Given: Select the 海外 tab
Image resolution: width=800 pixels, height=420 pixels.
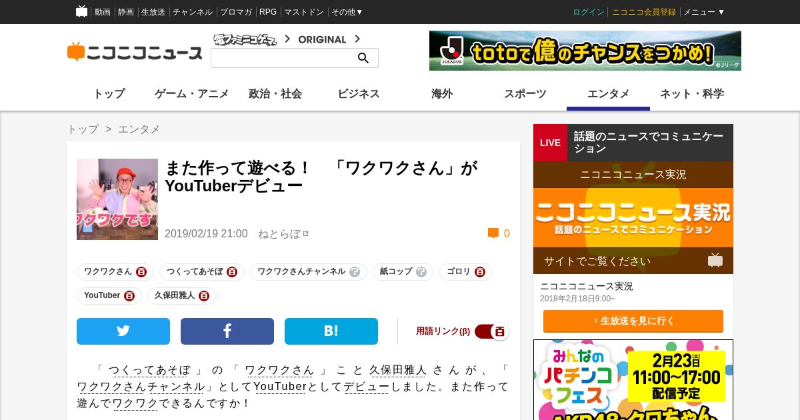Looking at the screenshot, I should tap(442, 94).
